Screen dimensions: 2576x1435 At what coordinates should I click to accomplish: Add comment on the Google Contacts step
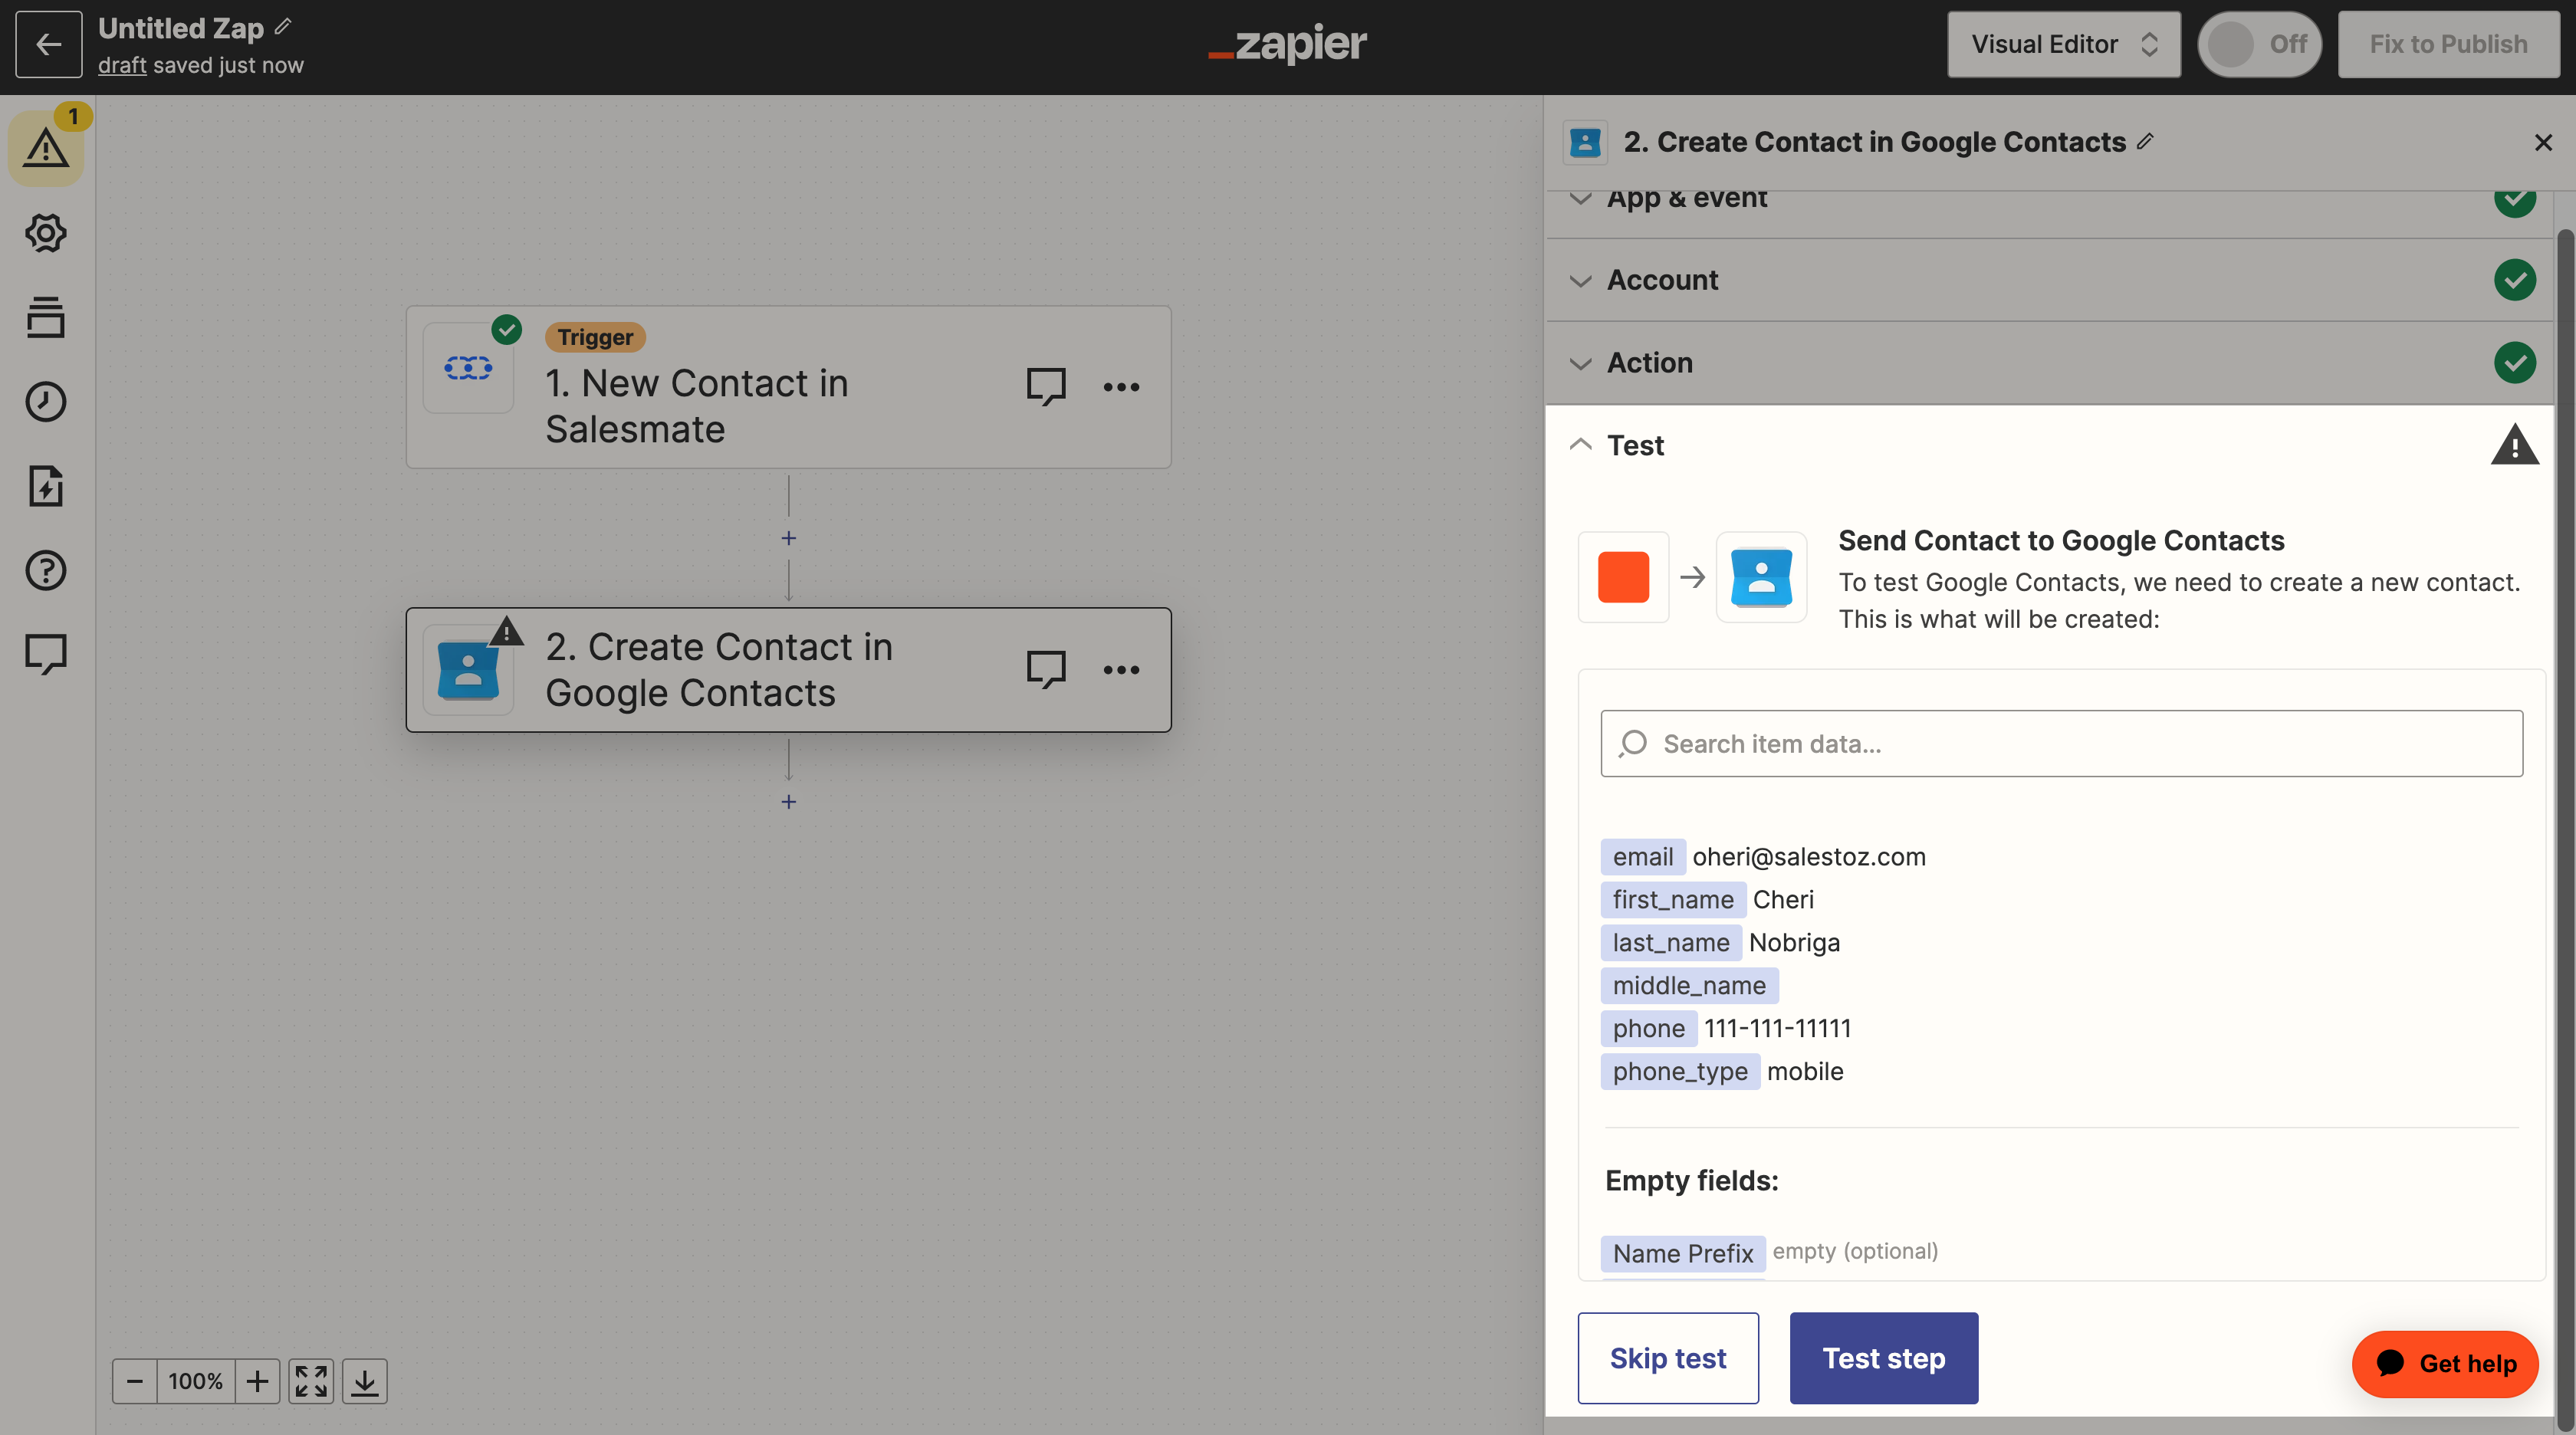[1046, 670]
